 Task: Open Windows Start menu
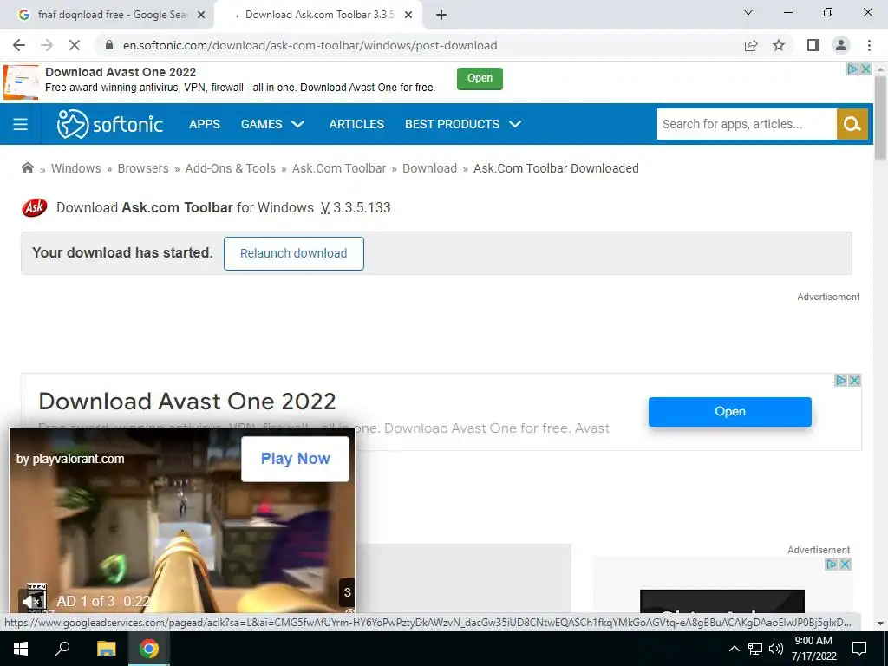tap(21, 649)
